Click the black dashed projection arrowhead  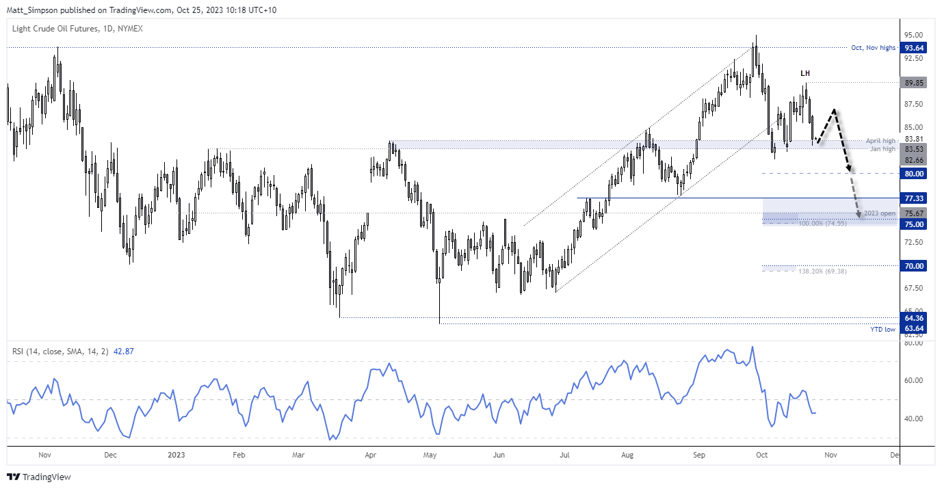coord(848,168)
